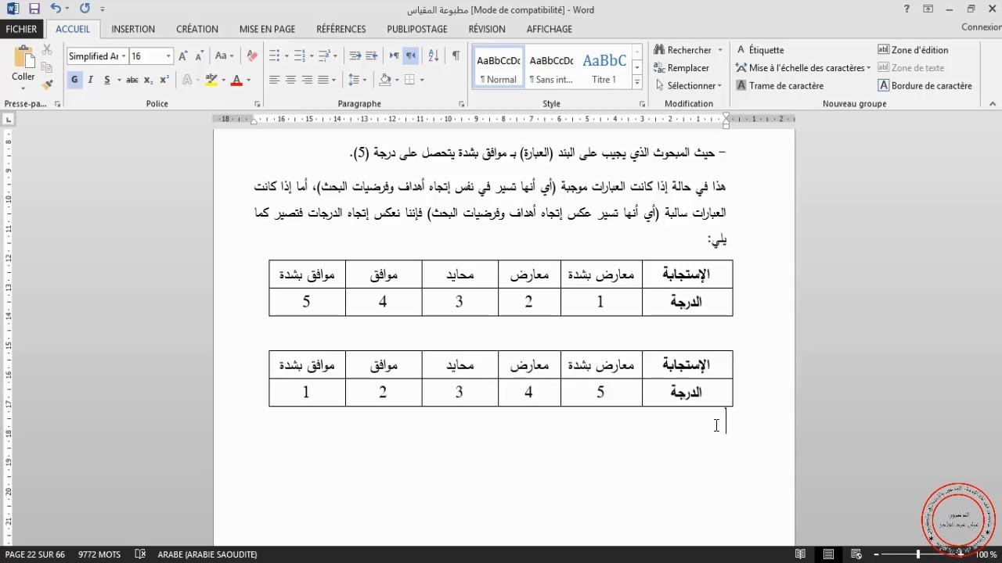Click PAGE 22 SUR 66 in status bar
This screenshot has height=563, width=1002.
tap(35, 554)
